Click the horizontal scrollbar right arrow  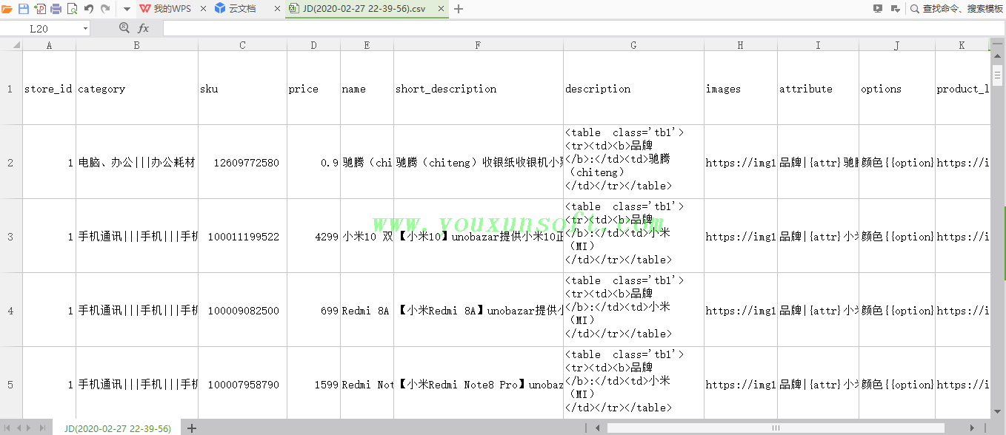click(973, 428)
